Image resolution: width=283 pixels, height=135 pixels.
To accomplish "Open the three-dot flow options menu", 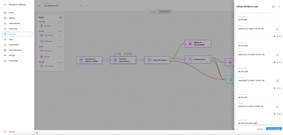I will (x=88, y=6).
